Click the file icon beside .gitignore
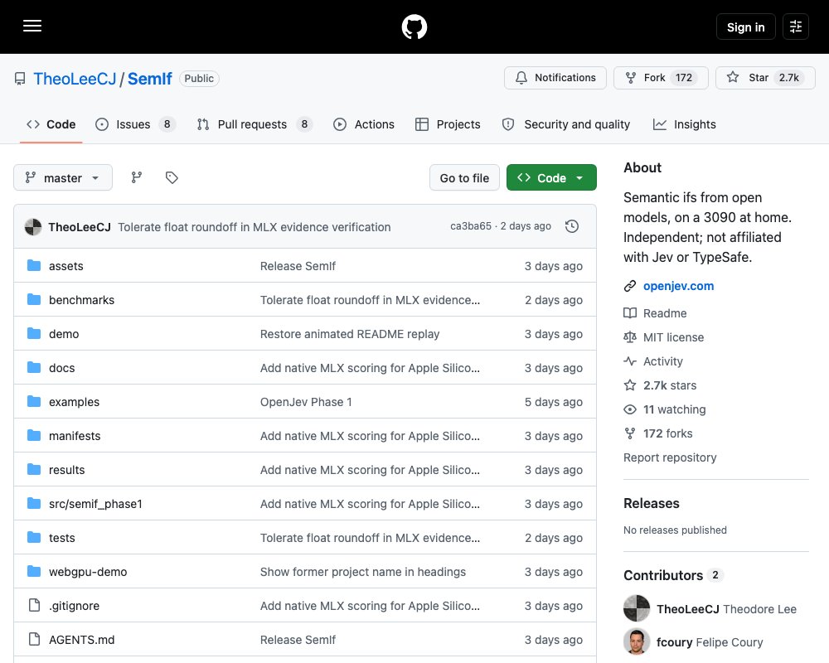This screenshot has width=829, height=663. coord(34,605)
